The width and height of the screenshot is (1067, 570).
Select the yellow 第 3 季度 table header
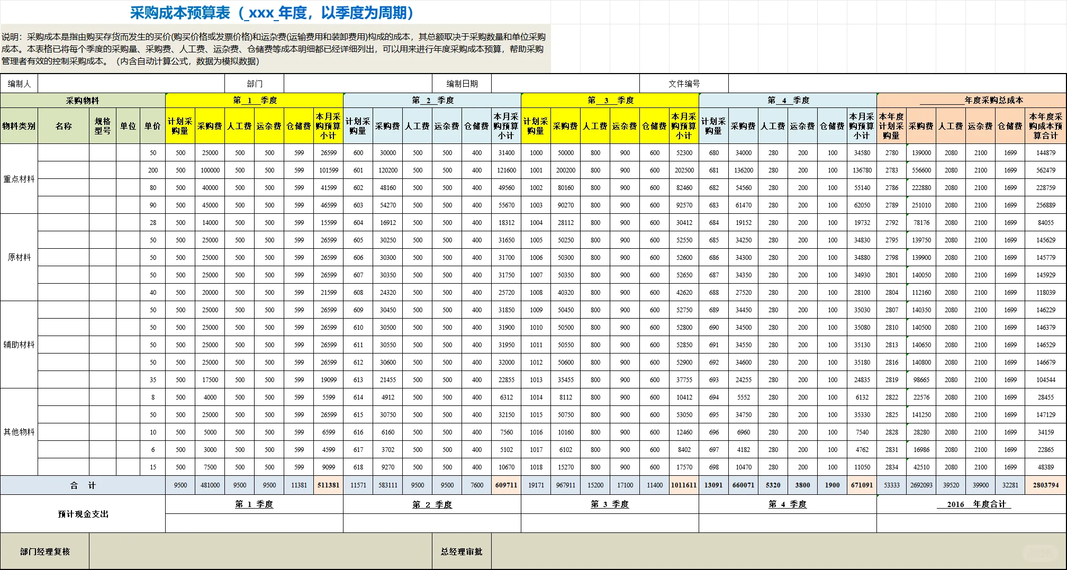click(610, 101)
